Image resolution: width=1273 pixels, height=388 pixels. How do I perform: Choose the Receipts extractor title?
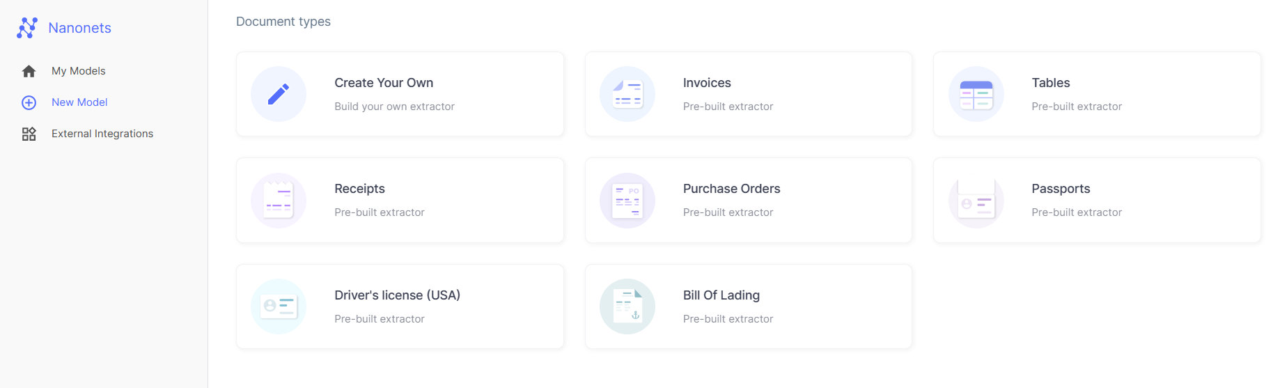point(359,189)
